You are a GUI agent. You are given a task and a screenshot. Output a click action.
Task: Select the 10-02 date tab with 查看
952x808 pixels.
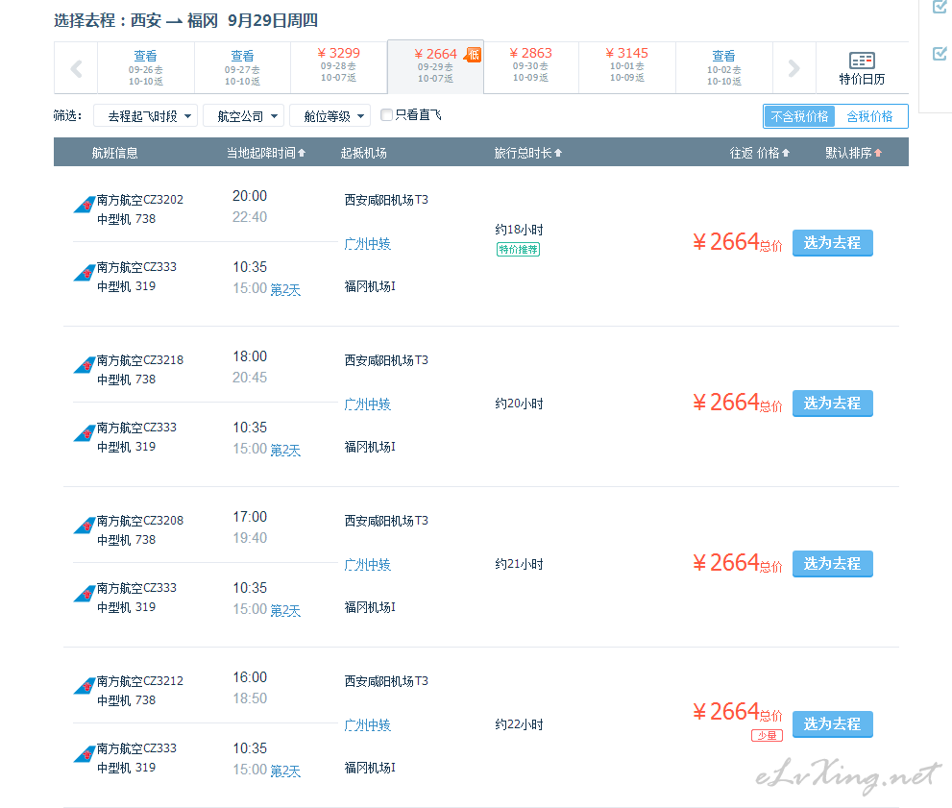pyautogui.click(x=723, y=67)
